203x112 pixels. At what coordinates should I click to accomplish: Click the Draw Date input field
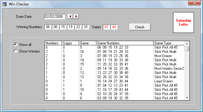54,17
